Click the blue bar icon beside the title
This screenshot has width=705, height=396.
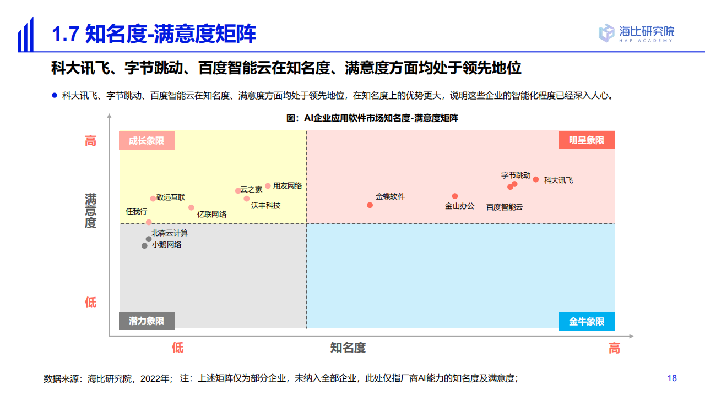coord(26,35)
